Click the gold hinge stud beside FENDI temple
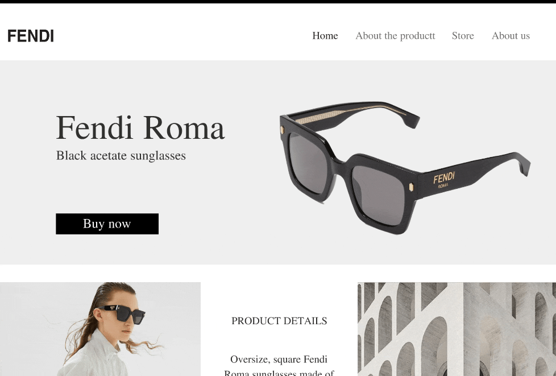The width and height of the screenshot is (556, 376). click(x=412, y=187)
